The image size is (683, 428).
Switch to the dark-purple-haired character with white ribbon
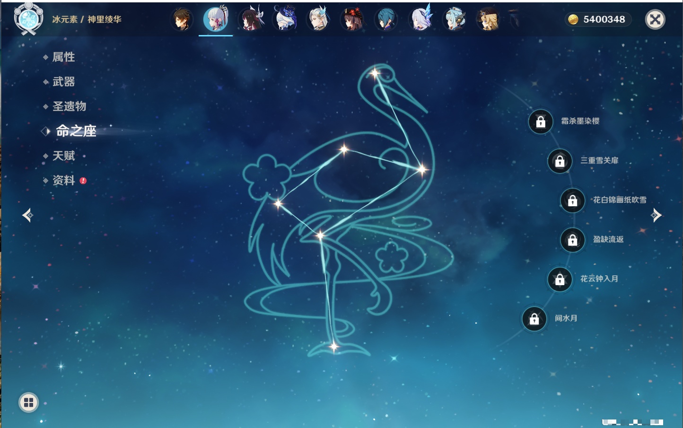251,19
